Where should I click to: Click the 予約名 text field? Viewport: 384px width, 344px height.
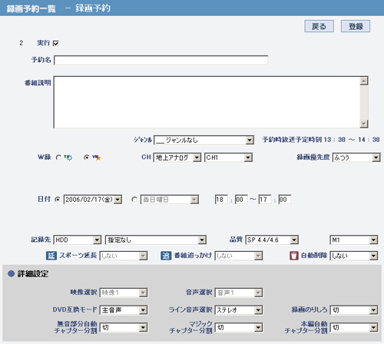coord(161,60)
